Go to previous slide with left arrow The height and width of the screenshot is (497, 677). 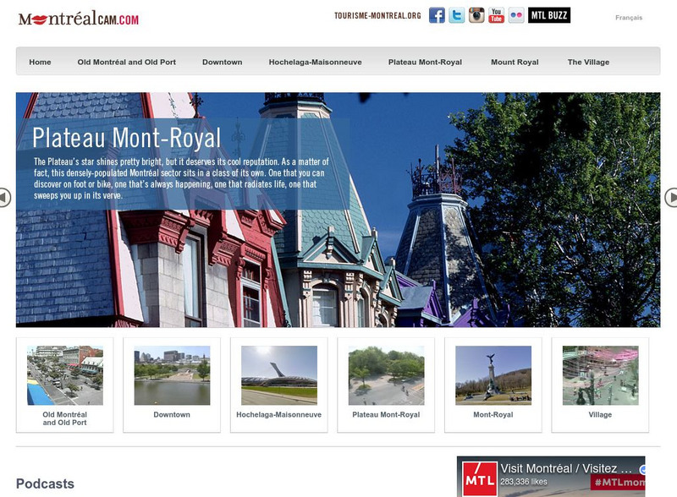(4, 197)
